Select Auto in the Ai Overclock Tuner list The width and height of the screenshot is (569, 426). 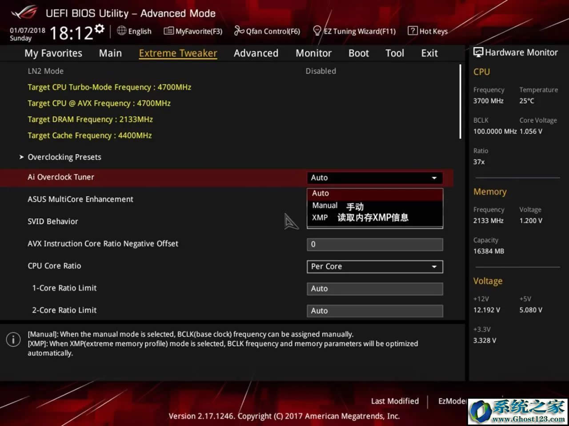coord(320,193)
